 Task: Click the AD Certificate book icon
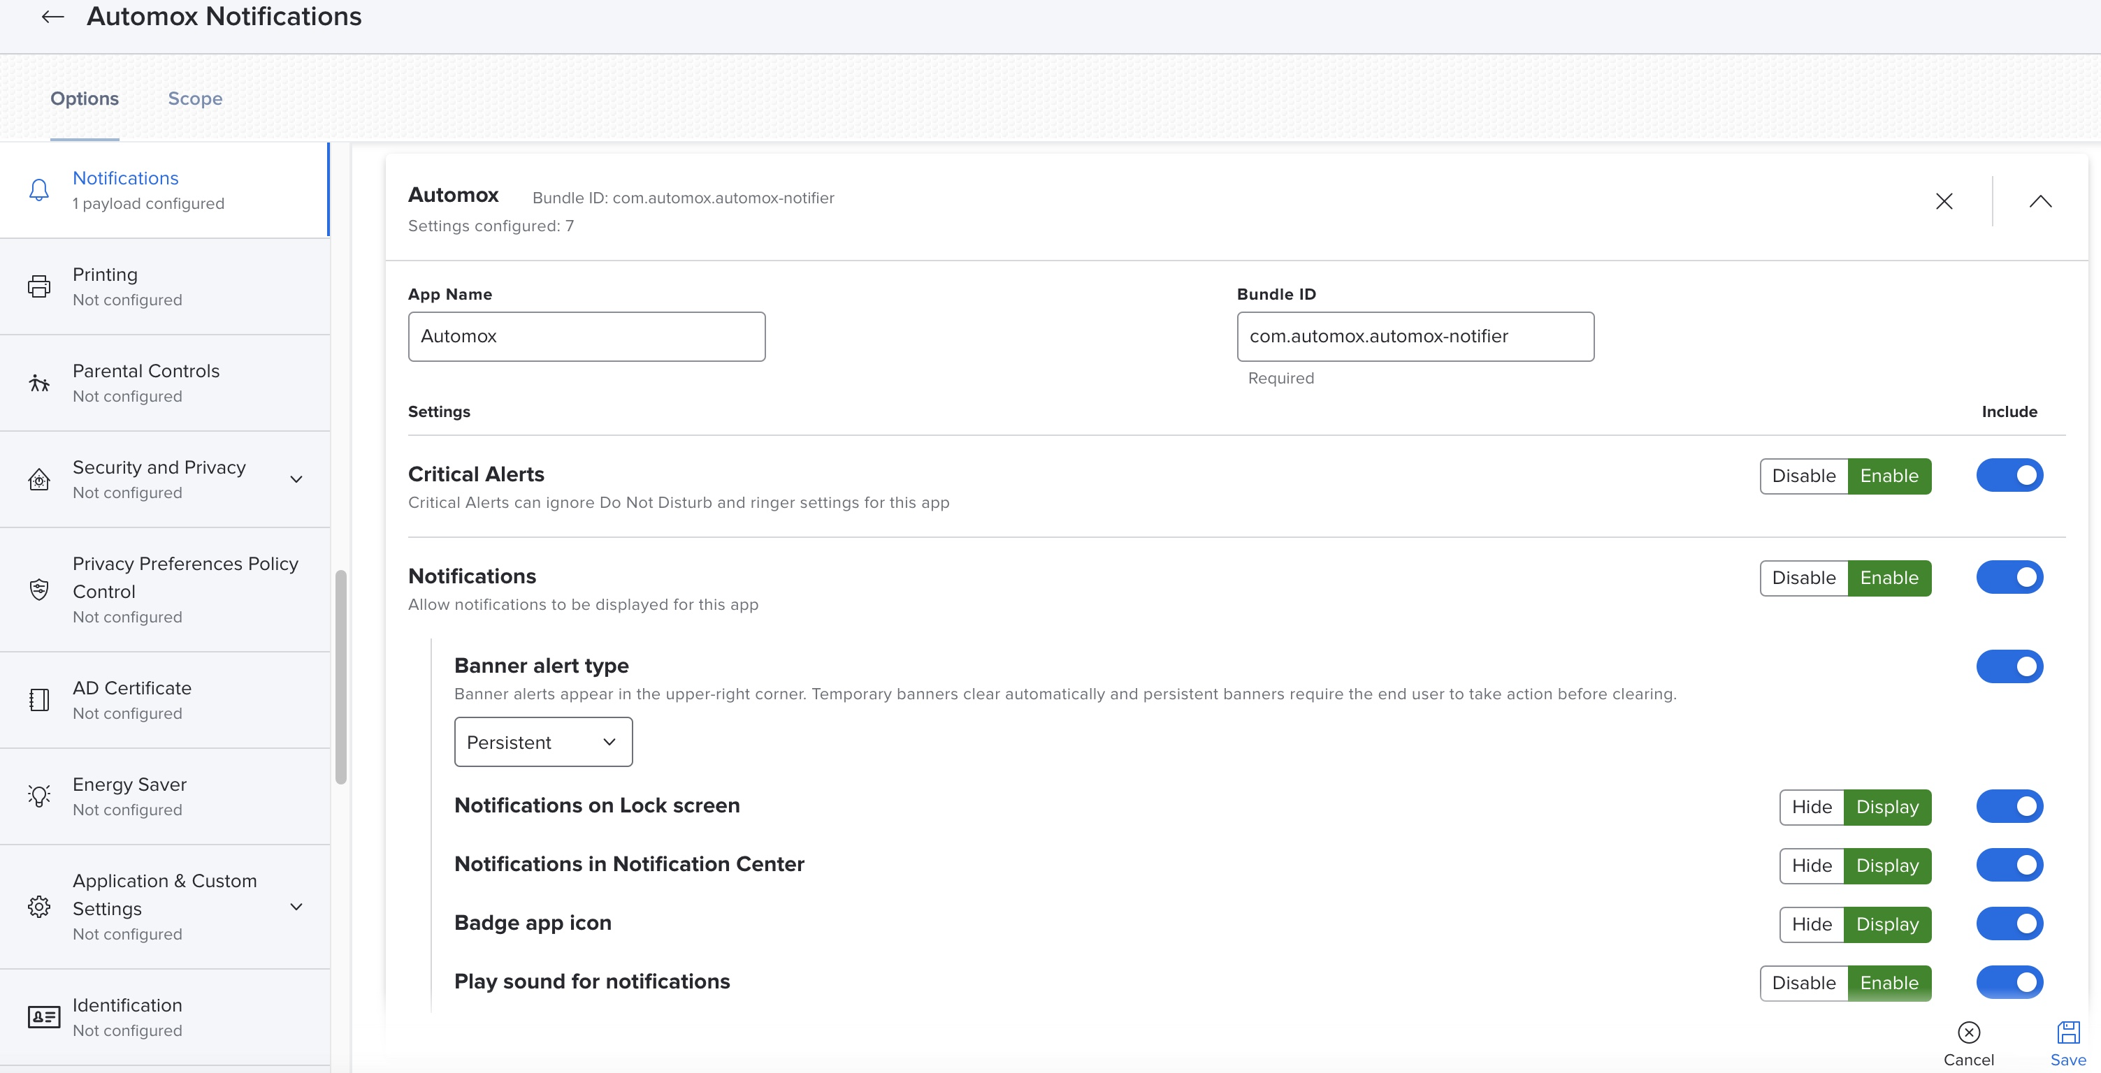pyautogui.click(x=38, y=699)
